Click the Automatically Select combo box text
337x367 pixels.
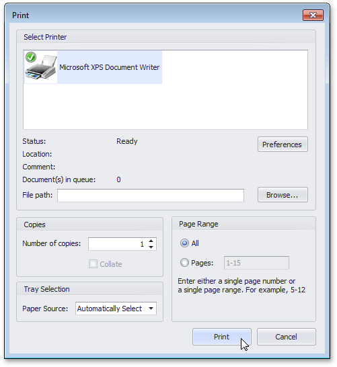(110, 309)
